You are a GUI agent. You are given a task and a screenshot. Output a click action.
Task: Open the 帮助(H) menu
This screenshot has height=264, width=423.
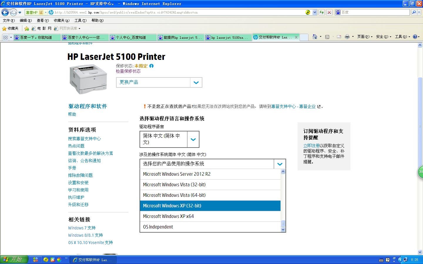pos(97,21)
